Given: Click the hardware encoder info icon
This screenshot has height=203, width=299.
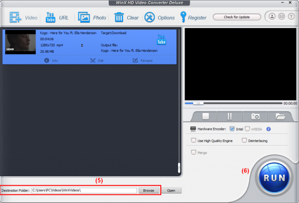Looking at the screenshot, I should pyautogui.click(x=268, y=129).
